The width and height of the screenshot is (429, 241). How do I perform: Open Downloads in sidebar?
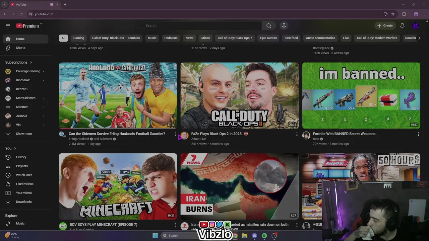(25, 202)
